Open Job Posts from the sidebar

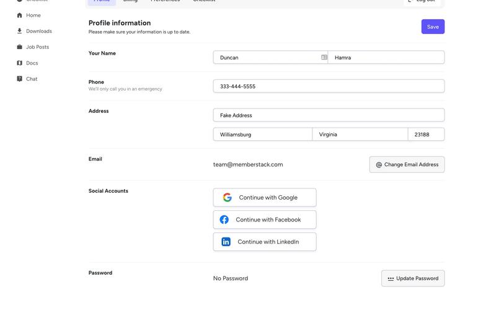point(37,47)
